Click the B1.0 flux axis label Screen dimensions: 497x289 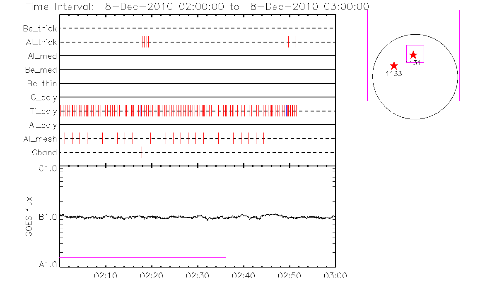point(48,217)
